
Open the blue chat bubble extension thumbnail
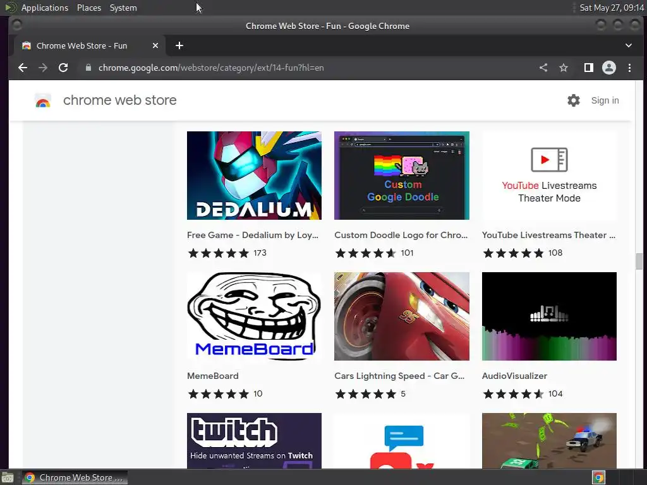401,440
